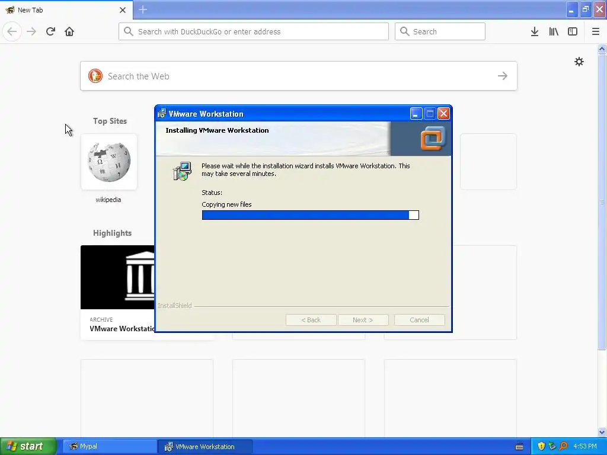Click the green arrows tray icon
The height and width of the screenshot is (455, 607).
pyautogui.click(x=552, y=446)
